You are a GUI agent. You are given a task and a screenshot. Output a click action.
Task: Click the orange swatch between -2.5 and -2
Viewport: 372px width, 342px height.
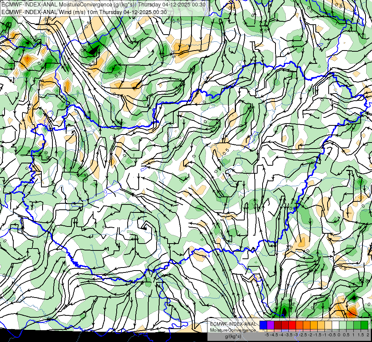point(307,325)
